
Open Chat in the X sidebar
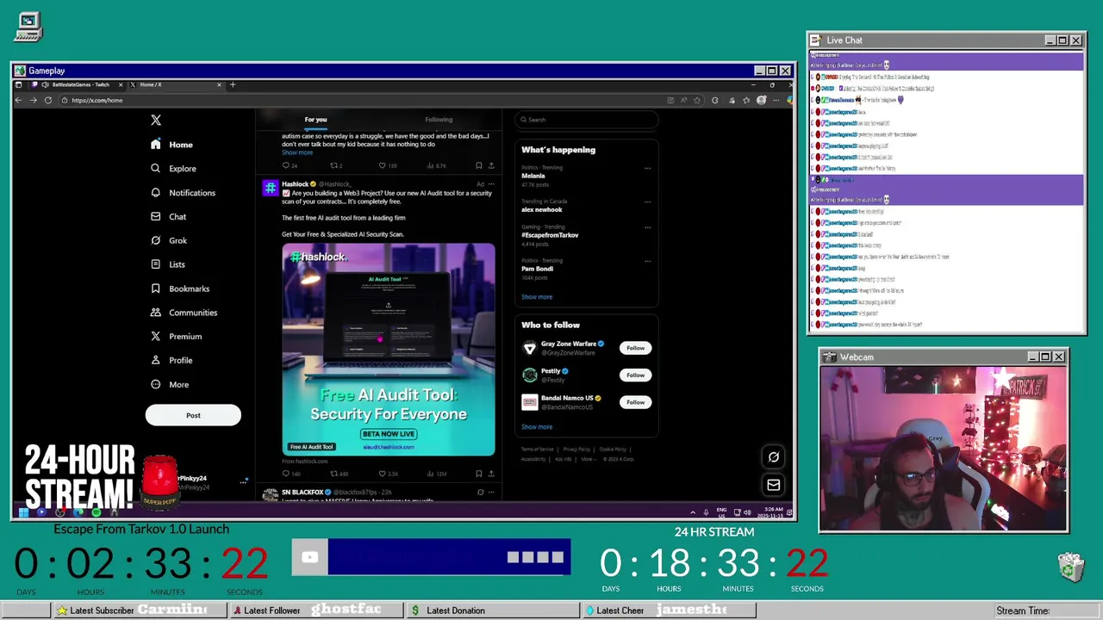[168, 217]
